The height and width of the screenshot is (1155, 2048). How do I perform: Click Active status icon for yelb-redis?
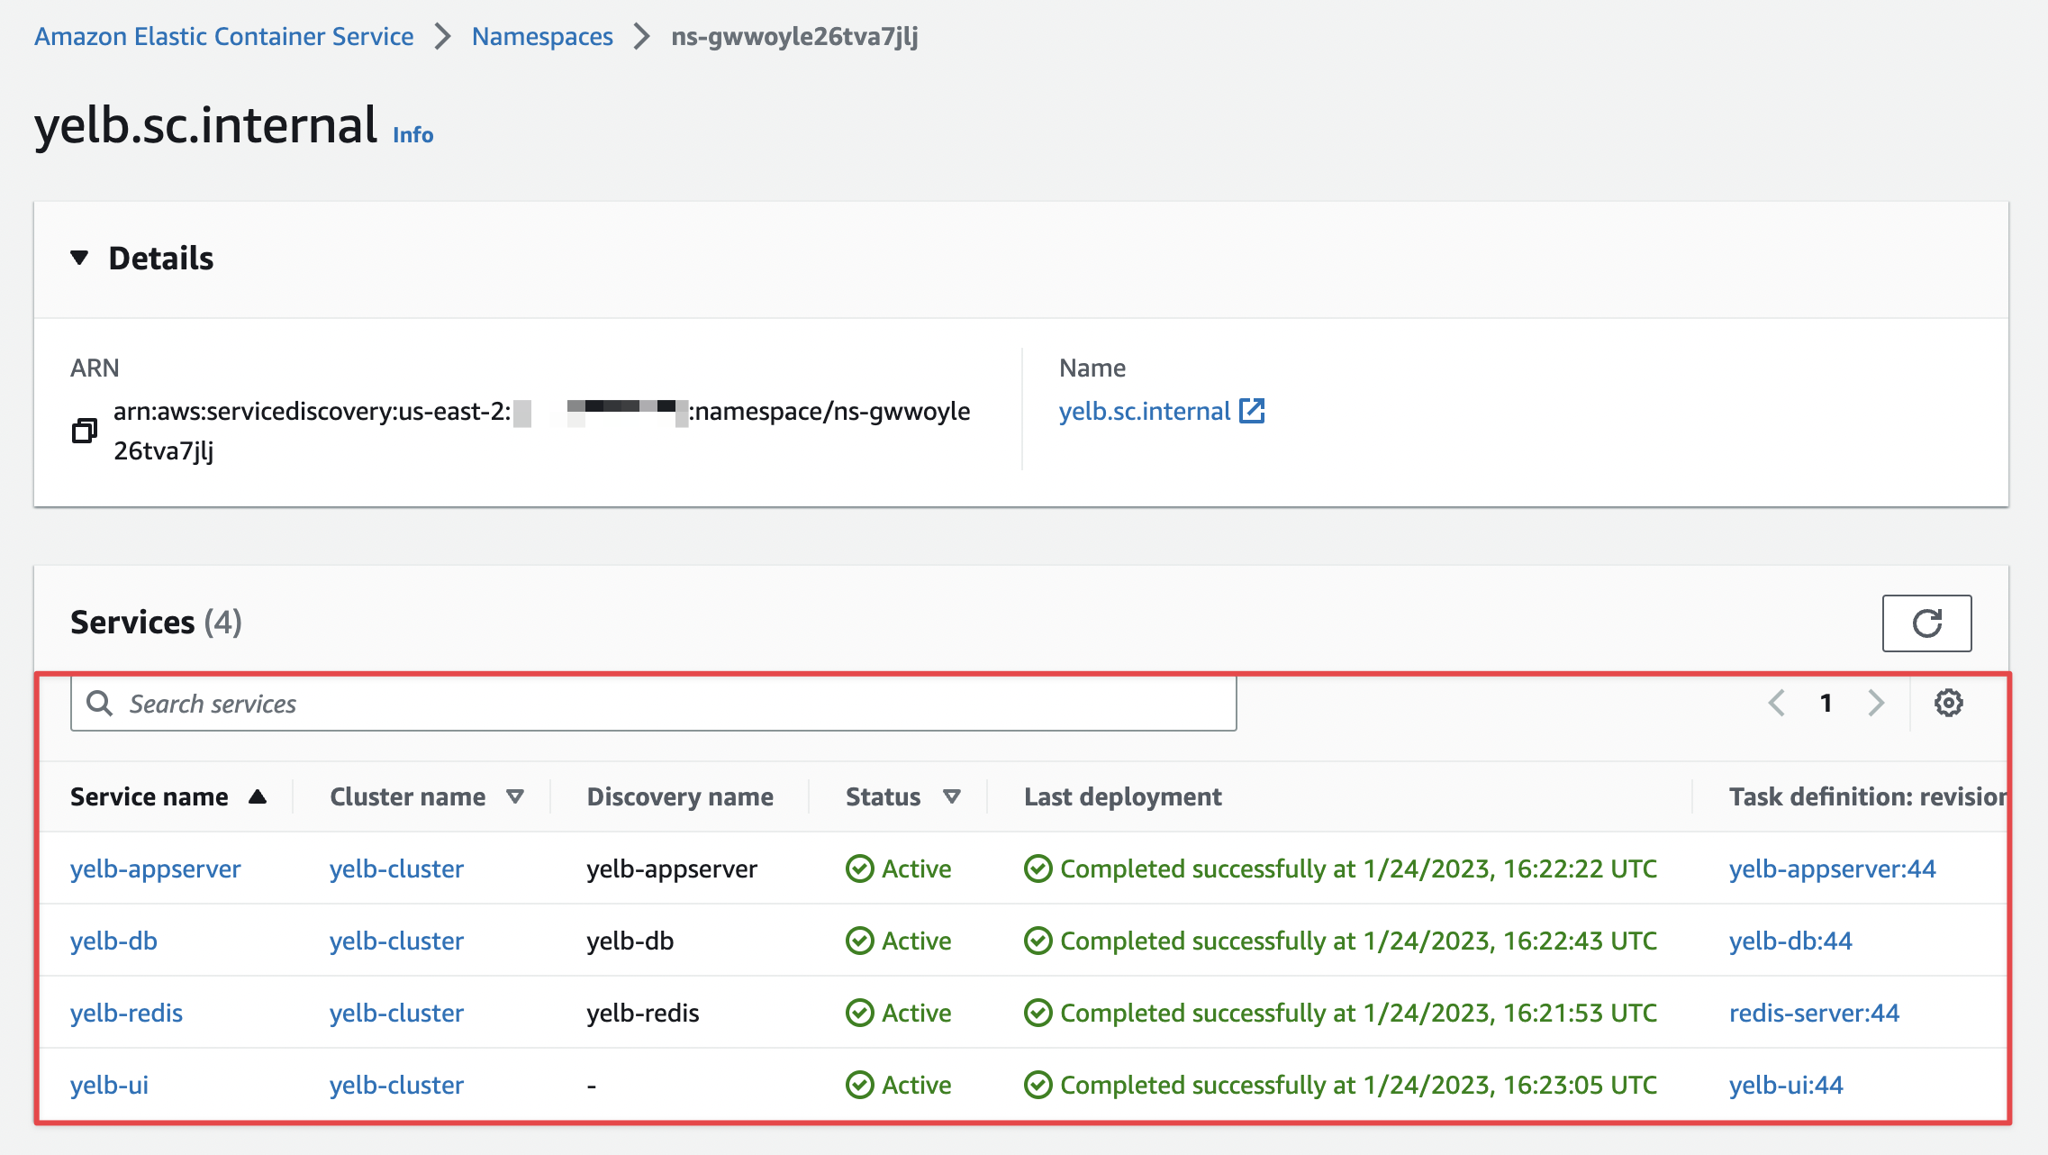click(x=860, y=1013)
